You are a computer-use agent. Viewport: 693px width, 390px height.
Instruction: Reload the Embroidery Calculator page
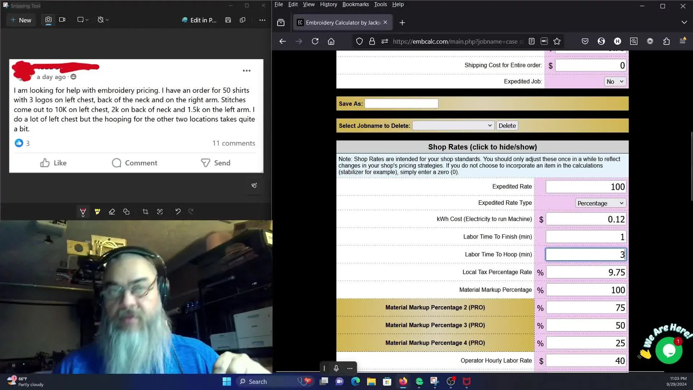[x=315, y=41]
